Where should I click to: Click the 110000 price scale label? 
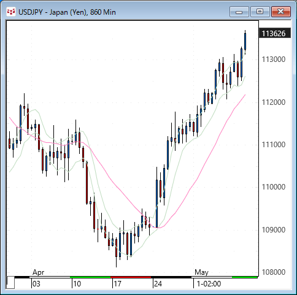[x=274, y=187]
